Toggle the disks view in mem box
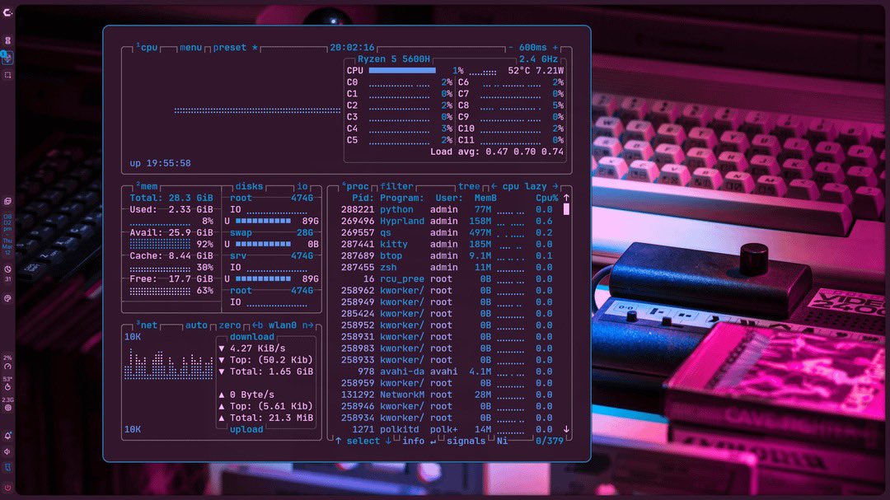This screenshot has width=890, height=500. [249, 186]
